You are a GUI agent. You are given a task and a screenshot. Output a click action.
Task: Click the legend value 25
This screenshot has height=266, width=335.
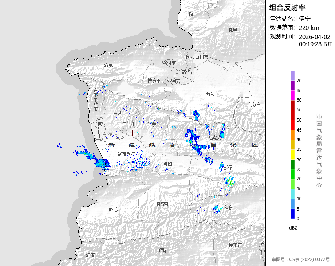coord(299,169)
